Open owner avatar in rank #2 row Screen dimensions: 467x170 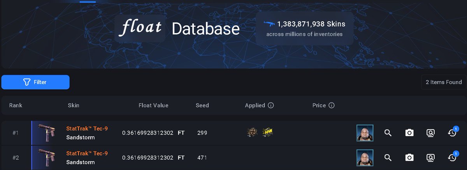[365, 158]
